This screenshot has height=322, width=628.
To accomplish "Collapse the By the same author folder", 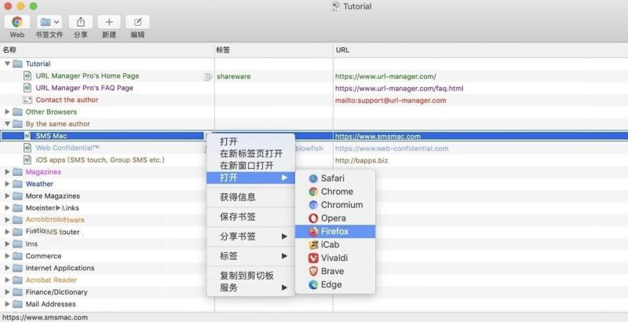I will tap(7, 124).
